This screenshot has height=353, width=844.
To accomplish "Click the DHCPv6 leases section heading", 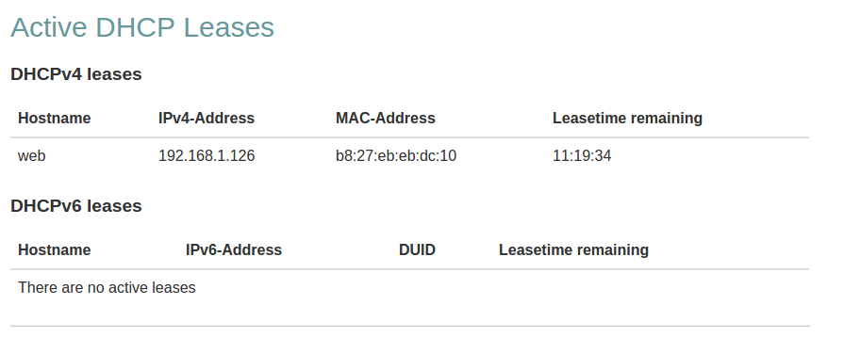I will point(76,206).
